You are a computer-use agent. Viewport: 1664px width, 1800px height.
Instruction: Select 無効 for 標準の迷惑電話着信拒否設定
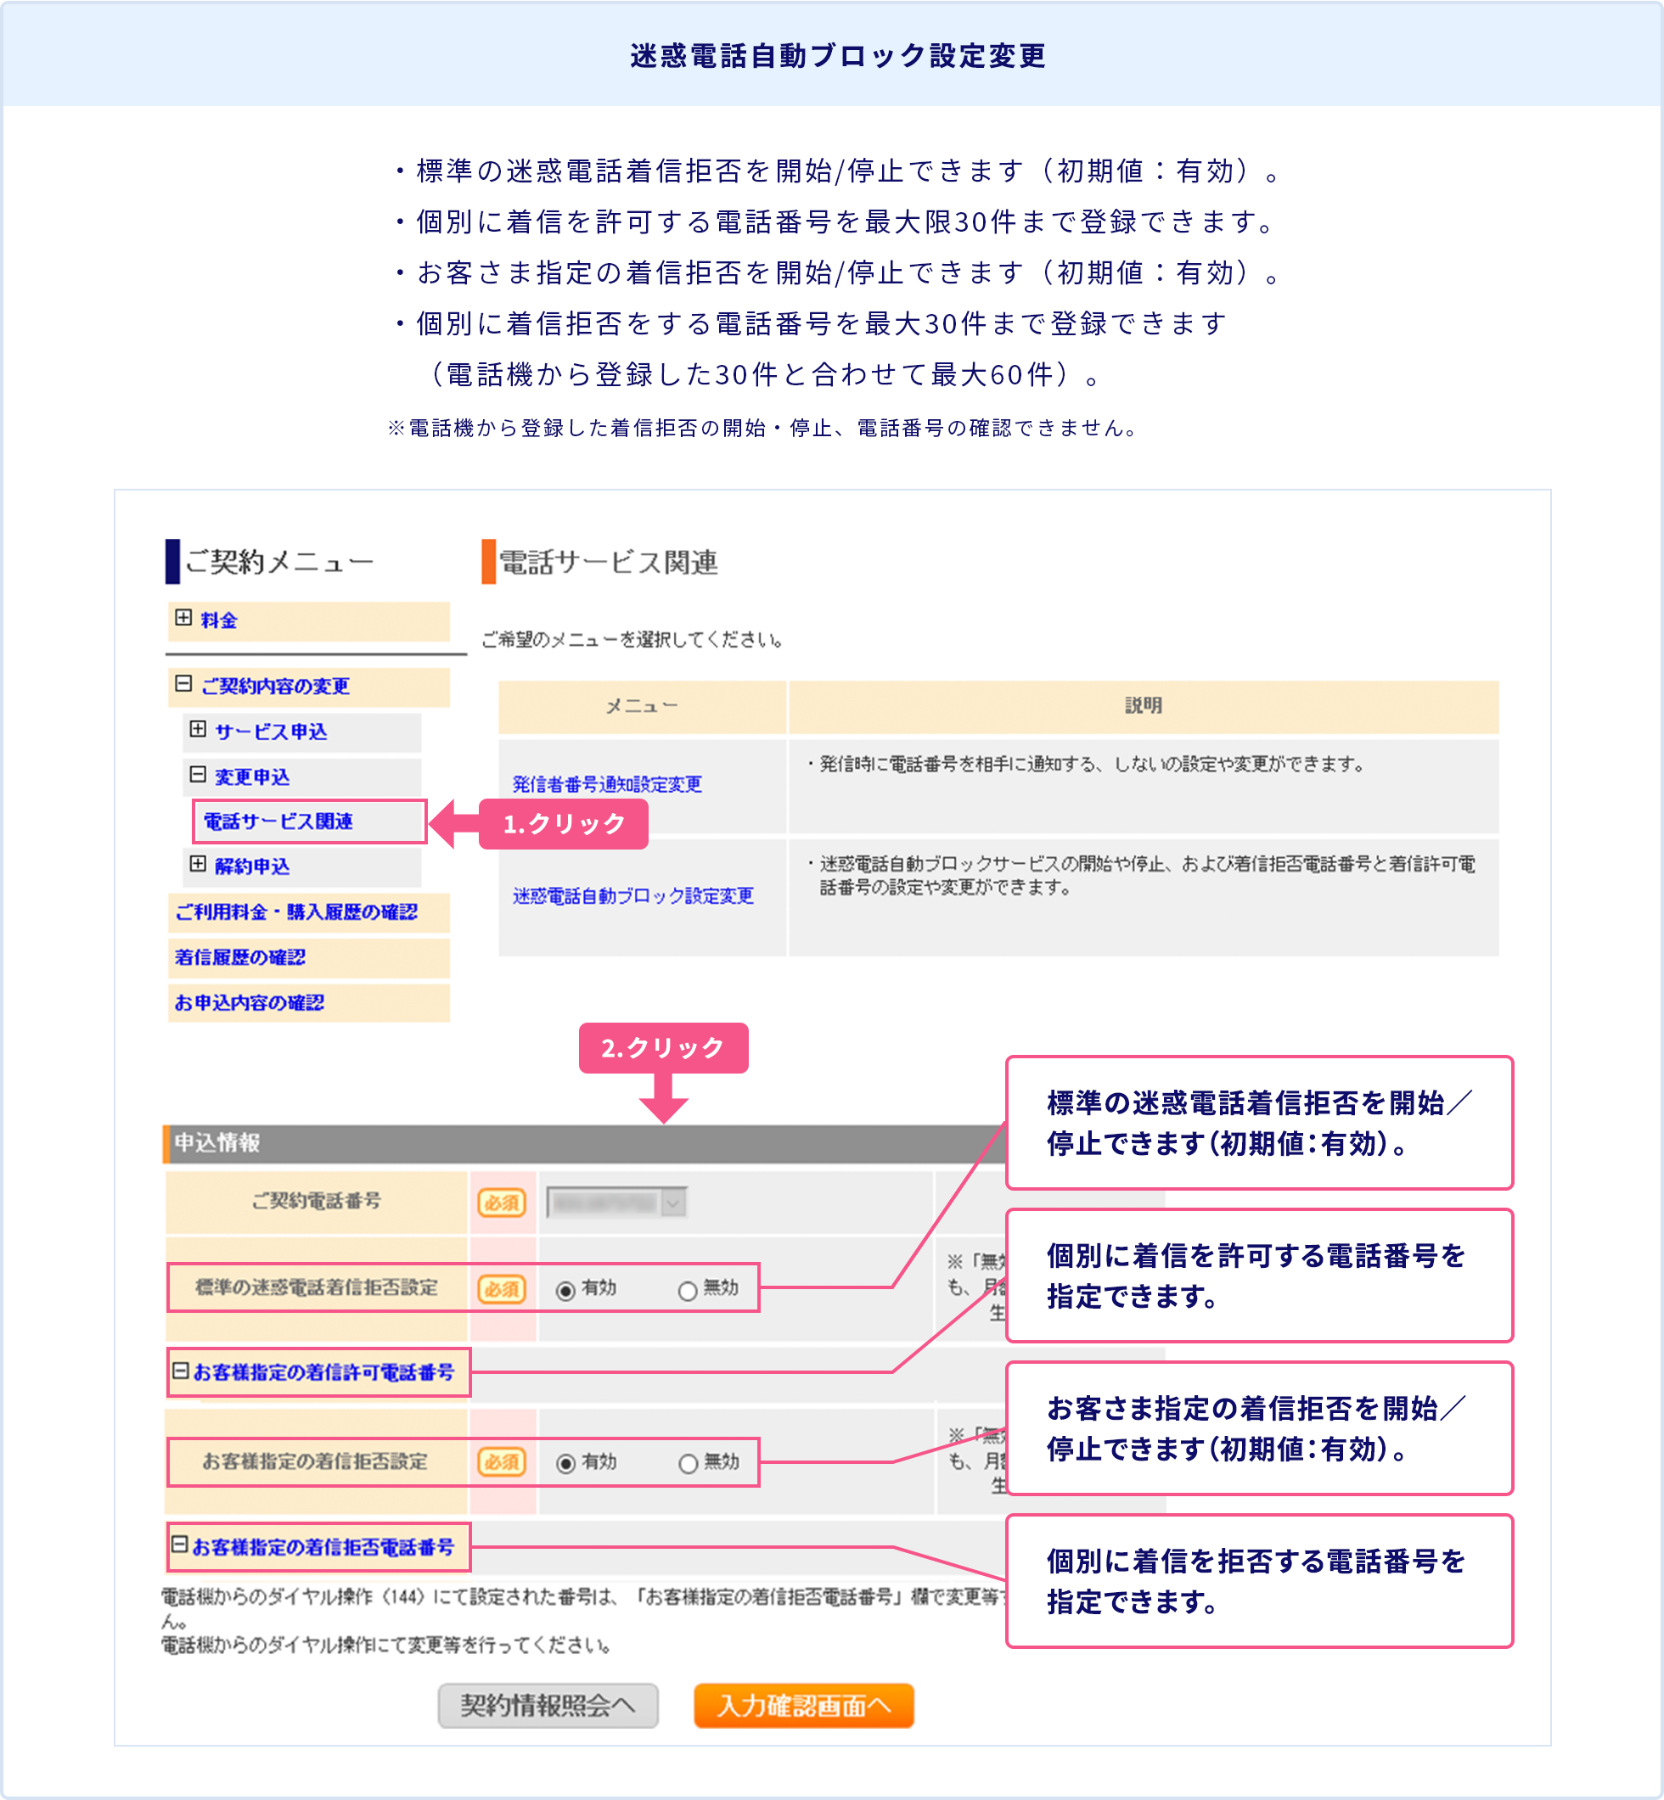(x=687, y=1291)
